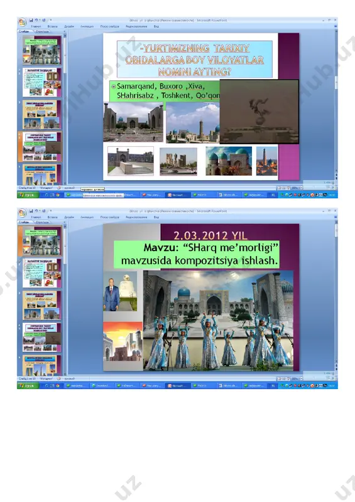Click the slide panel scrollbar up arrow in the upper window

click(65, 36)
